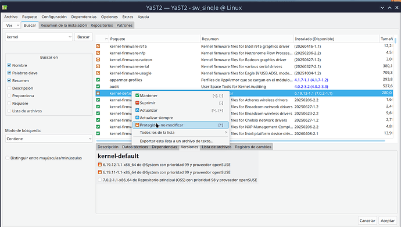
Task: Toggle 6.19.11-1.1 version lock icon
Action: click(100, 172)
